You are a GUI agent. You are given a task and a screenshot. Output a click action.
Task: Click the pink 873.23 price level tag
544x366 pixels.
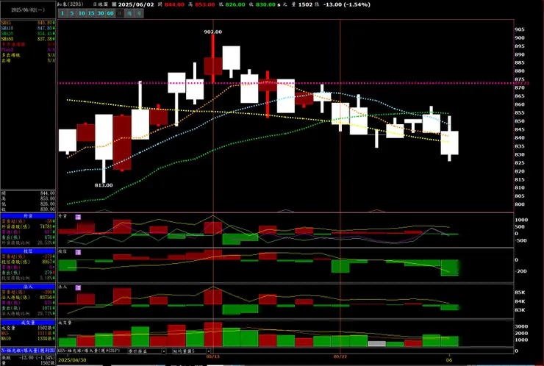(x=522, y=83)
